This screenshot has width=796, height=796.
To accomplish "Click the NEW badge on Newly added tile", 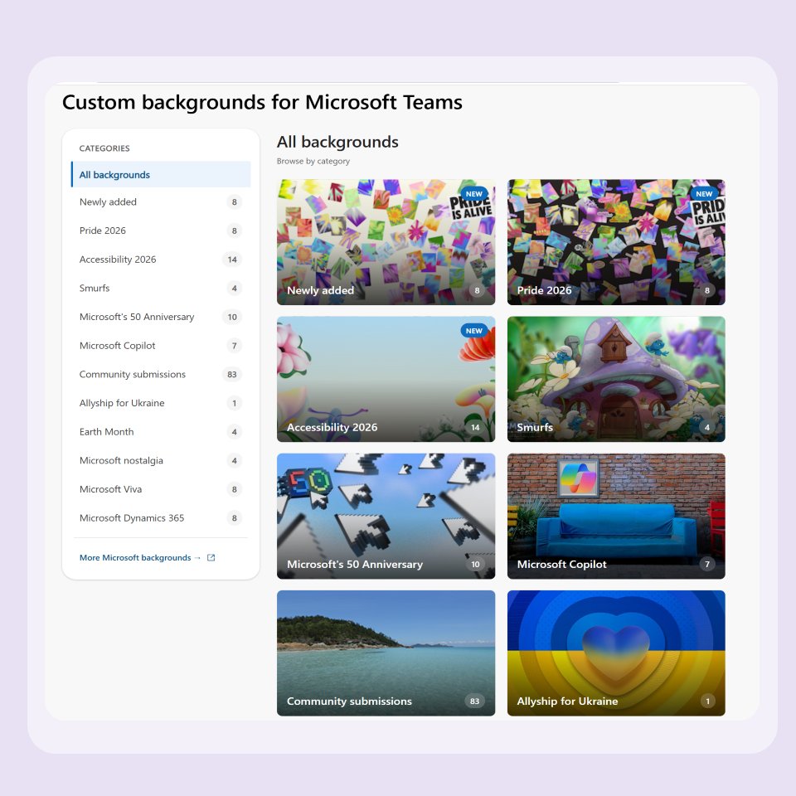I will tap(474, 194).
